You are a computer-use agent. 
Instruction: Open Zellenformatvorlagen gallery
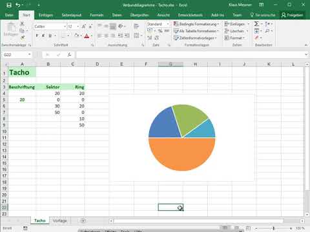pyautogui.click(x=195, y=38)
